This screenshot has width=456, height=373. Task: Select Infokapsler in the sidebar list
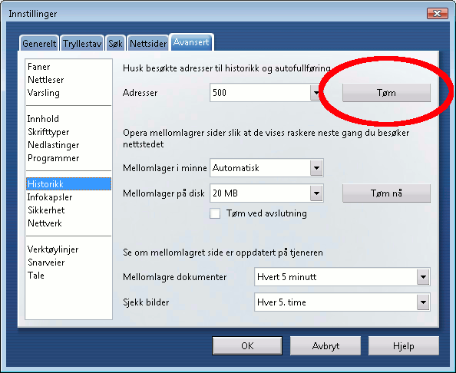(50, 197)
